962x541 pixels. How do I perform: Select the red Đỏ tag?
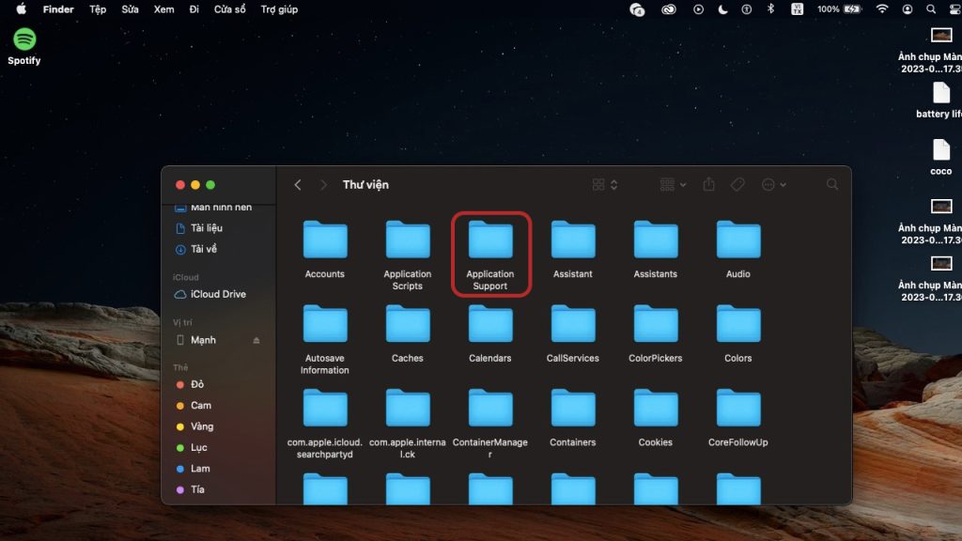(197, 384)
